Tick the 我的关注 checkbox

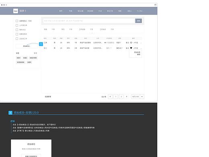coord(17,30)
